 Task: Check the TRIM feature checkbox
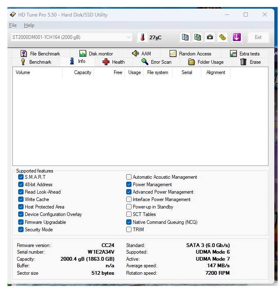[x=129, y=230]
